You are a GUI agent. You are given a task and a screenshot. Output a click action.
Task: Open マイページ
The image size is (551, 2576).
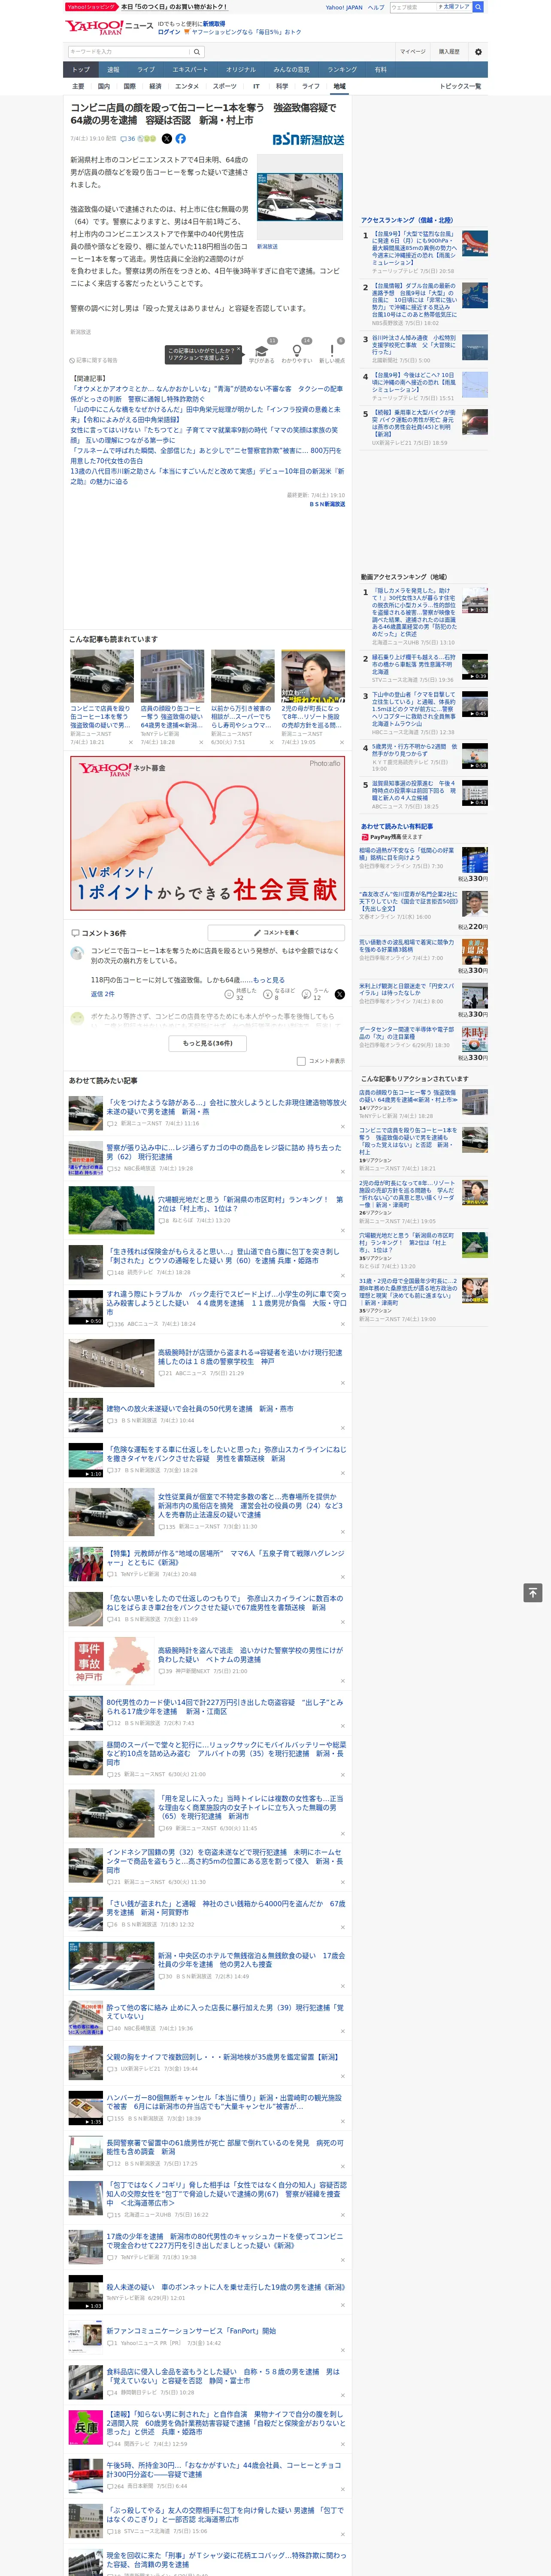[x=413, y=52]
